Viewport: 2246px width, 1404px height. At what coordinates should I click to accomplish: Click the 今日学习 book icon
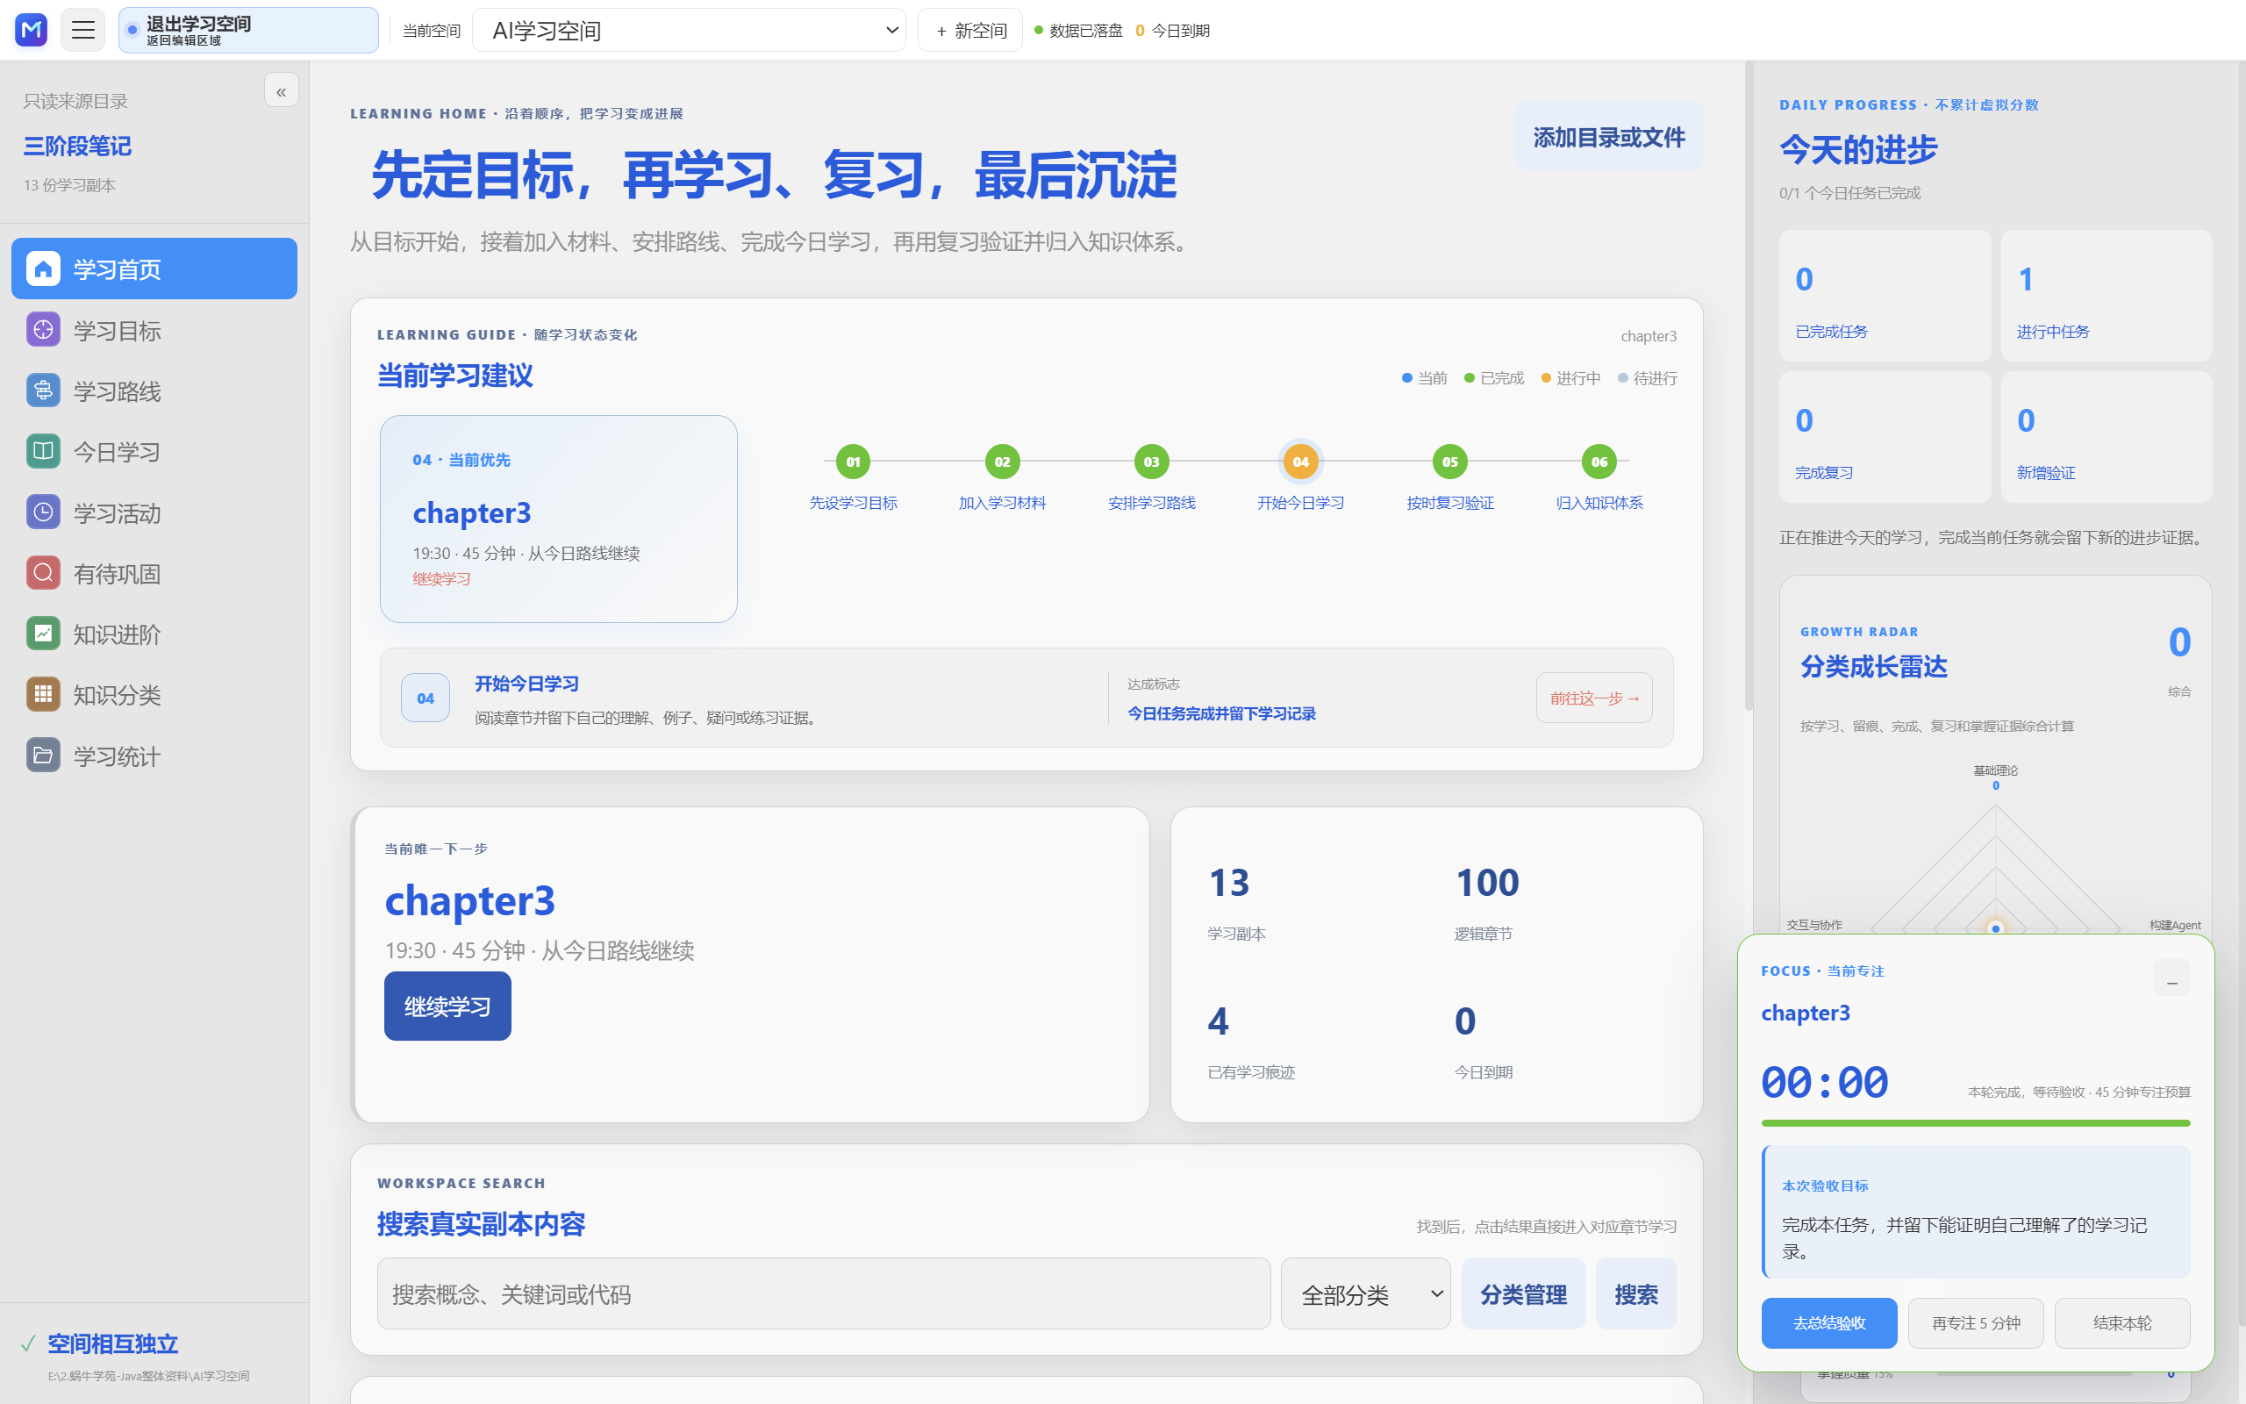pyautogui.click(x=43, y=451)
